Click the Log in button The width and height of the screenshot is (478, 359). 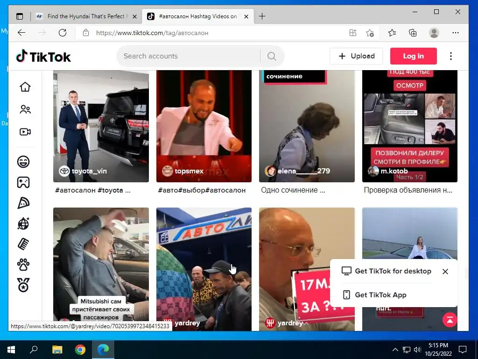(x=414, y=56)
